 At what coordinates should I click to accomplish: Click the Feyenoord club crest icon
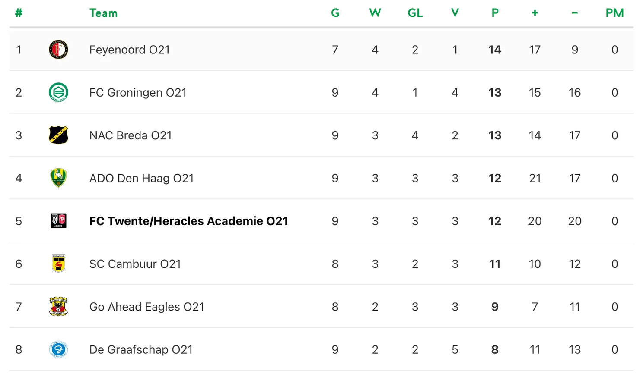point(58,50)
